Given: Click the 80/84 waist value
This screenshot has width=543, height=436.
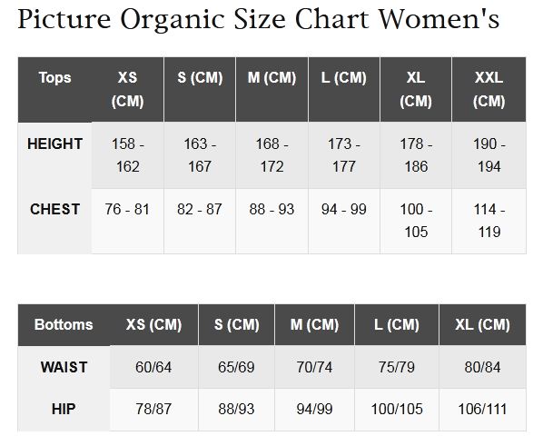Looking at the screenshot, I should click(x=482, y=367).
